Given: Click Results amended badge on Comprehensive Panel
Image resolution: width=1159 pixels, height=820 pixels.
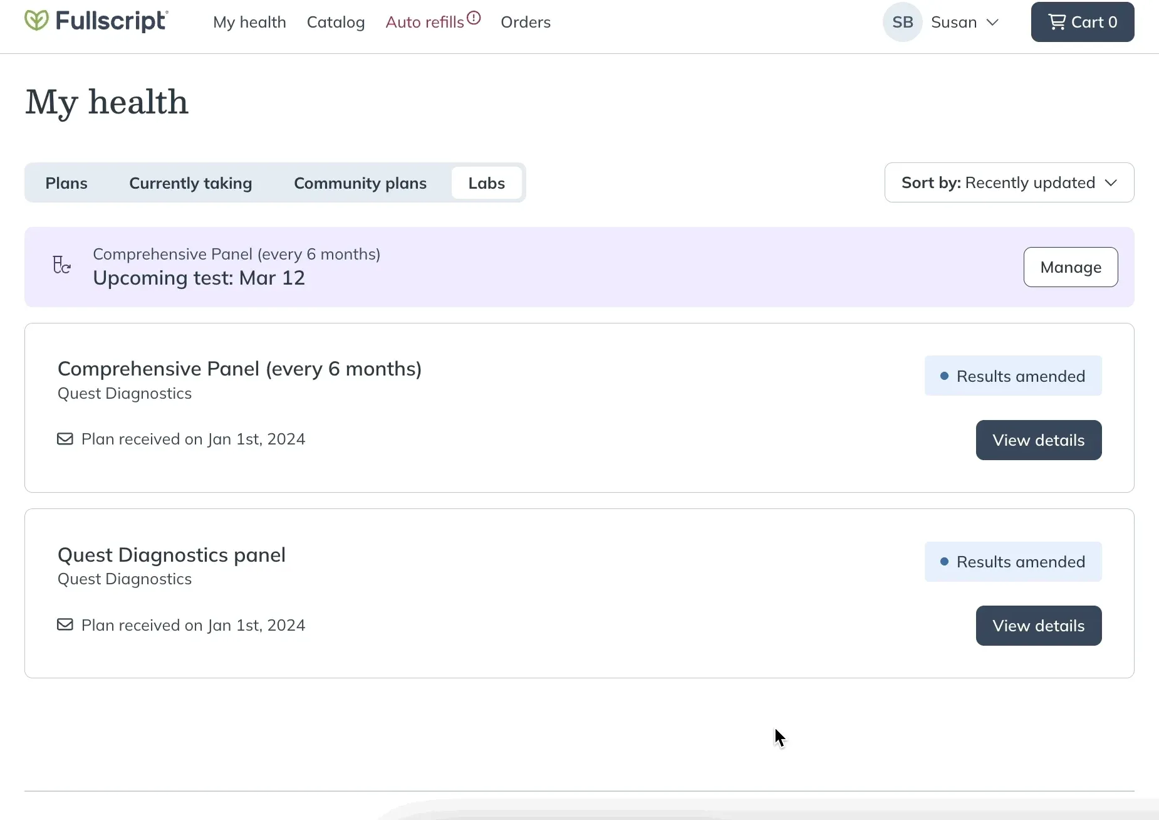Looking at the screenshot, I should pyautogui.click(x=1013, y=376).
